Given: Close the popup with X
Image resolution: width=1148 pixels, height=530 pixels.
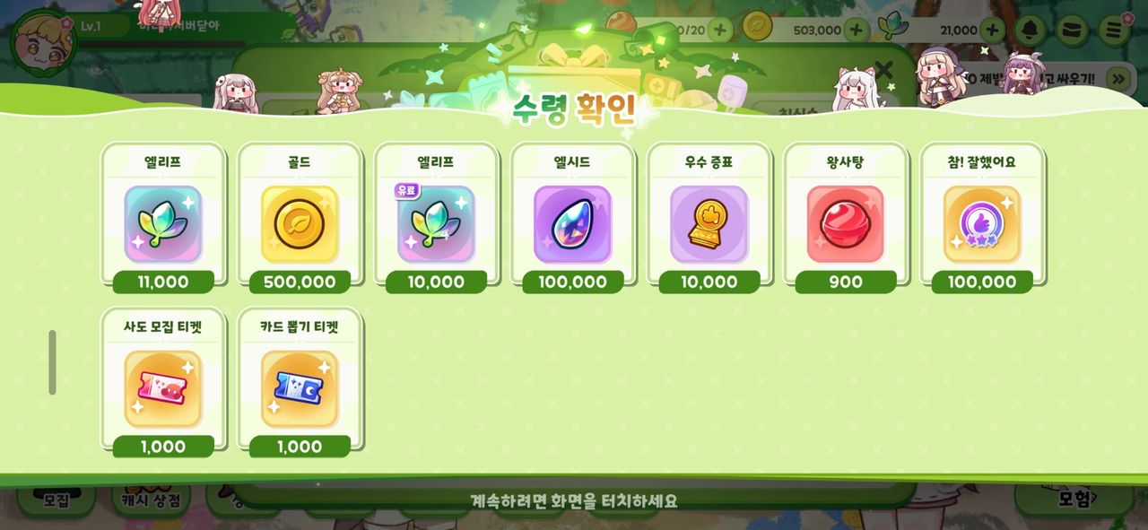Looking at the screenshot, I should pyautogui.click(x=883, y=69).
